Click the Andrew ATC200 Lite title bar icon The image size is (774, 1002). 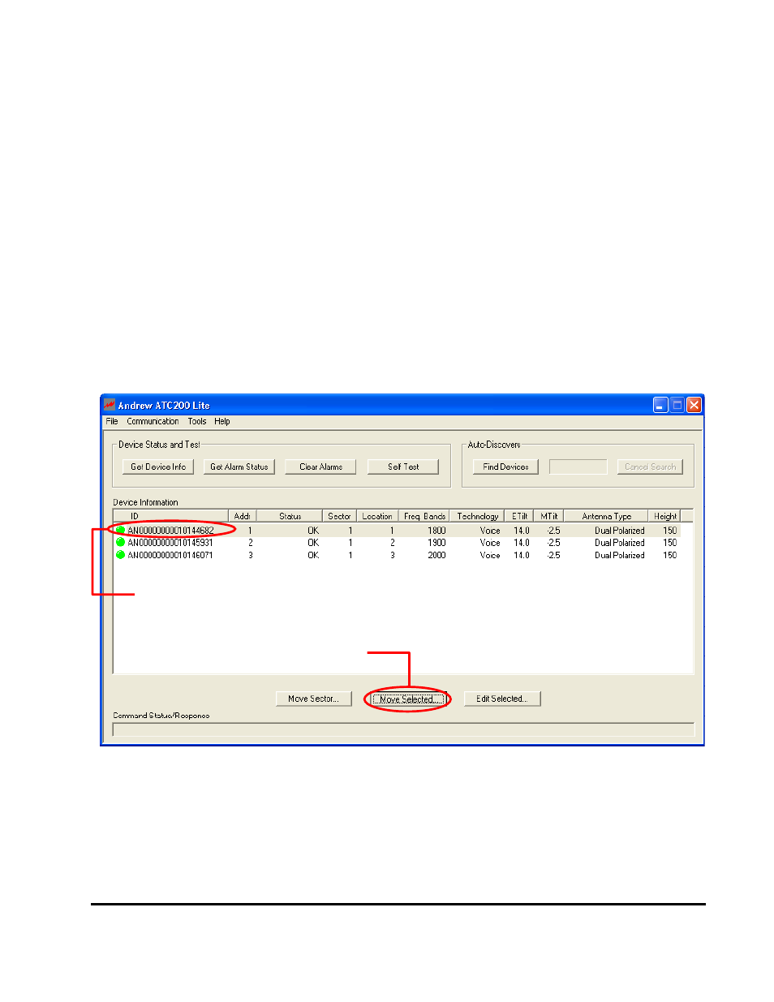click(x=110, y=405)
